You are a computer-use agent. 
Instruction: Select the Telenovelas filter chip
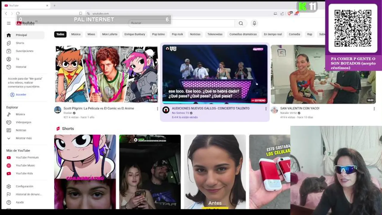(x=215, y=34)
